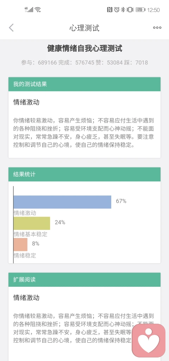Tap the back arrow icon
The width and height of the screenshot is (169, 361).
click(11, 28)
